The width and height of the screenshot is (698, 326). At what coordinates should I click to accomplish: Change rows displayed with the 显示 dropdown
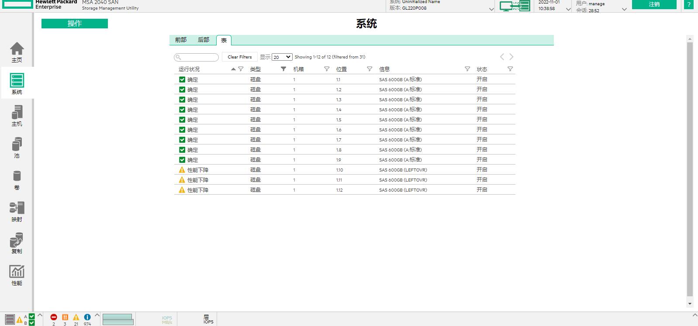282,57
